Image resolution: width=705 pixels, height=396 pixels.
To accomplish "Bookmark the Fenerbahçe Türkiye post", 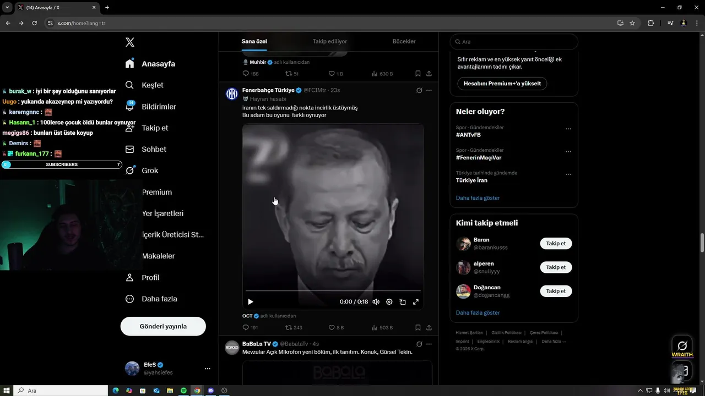I will (x=417, y=327).
